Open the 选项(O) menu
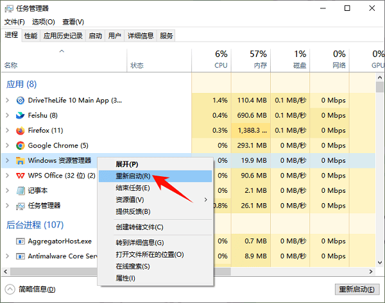The height and width of the screenshot is (303, 385). [x=44, y=22]
